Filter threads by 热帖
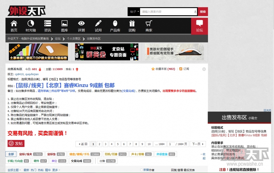Image resolution: width=274 pixels, height=173 pixels. [x=41, y=170]
